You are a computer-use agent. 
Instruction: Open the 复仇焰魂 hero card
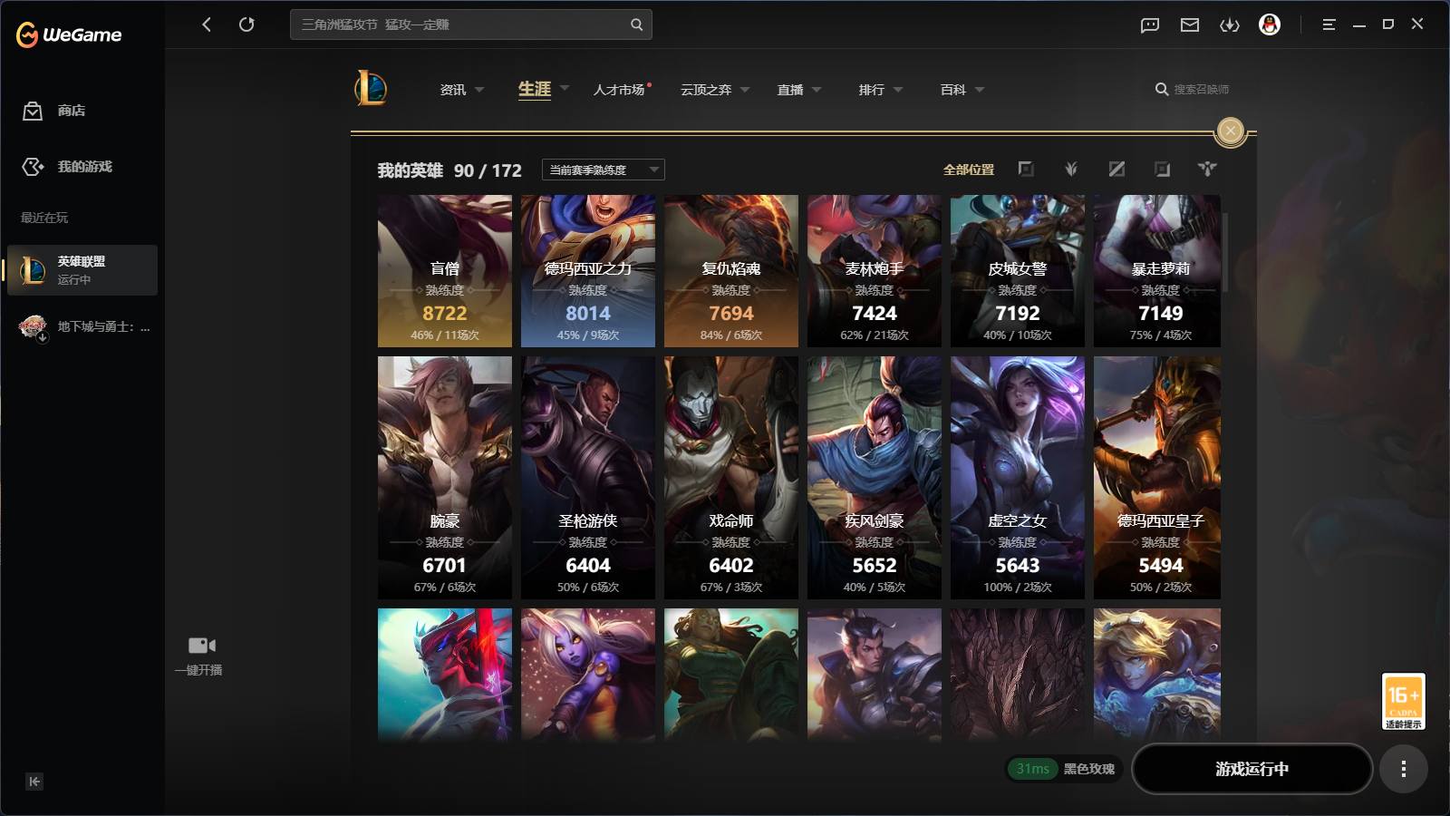731,271
